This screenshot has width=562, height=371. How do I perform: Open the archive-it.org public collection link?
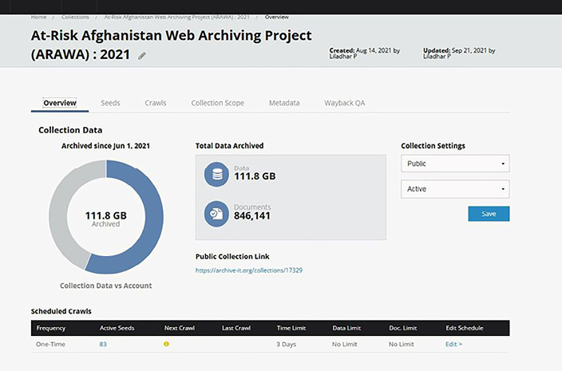click(x=249, y=270)
